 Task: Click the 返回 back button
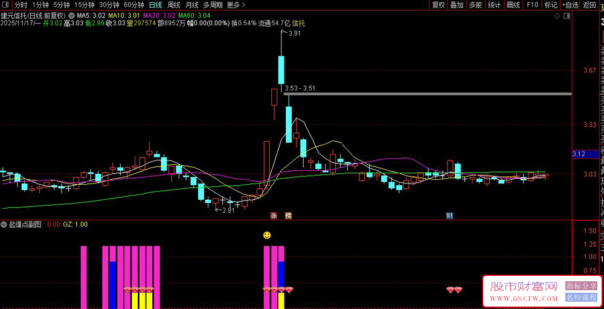click(x=590, y=5)
